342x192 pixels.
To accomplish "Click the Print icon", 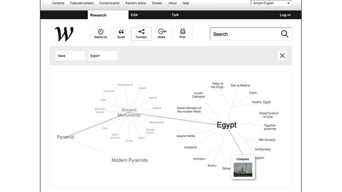I will coord(182,32).
